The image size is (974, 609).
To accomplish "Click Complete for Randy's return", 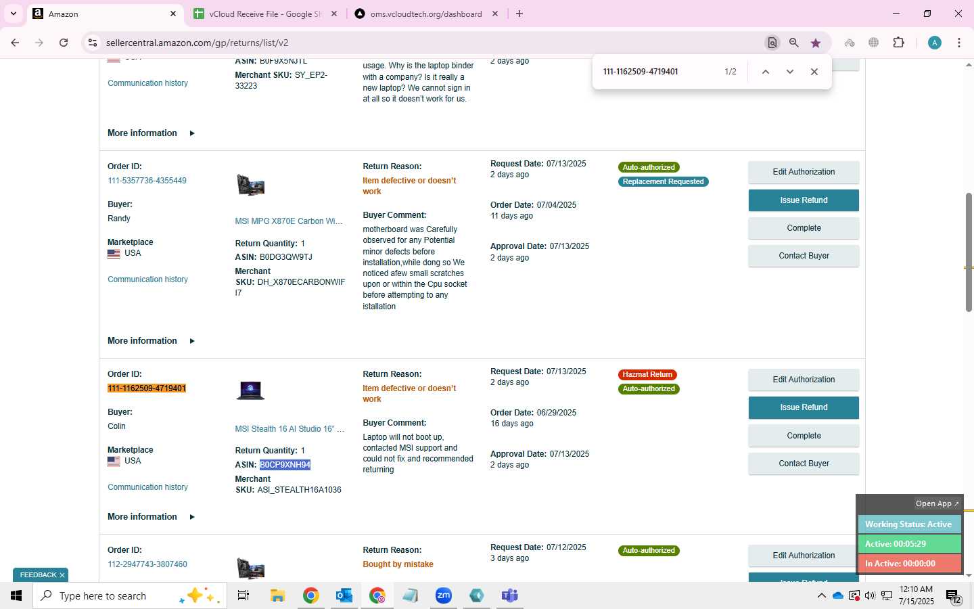I will click(804, 228).
